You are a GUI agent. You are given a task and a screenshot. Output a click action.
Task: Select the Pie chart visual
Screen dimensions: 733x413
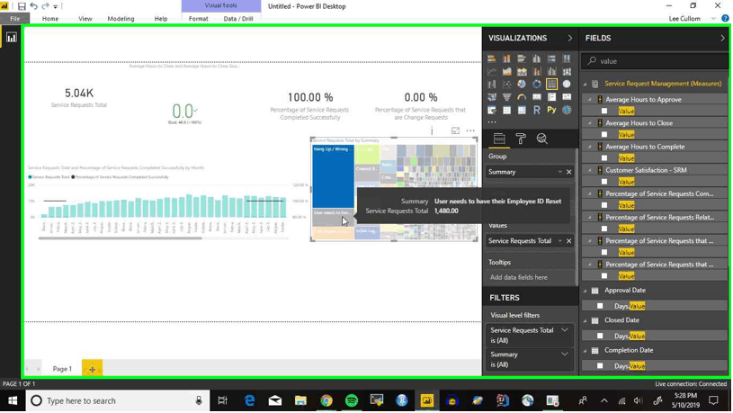[x=522, y=85]
